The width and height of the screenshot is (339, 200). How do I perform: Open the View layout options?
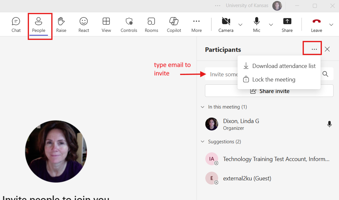(106, 25)
